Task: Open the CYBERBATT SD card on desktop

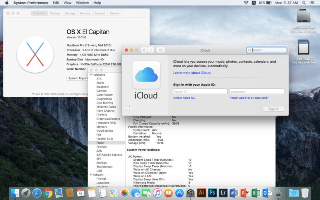Action: pos(303,48)
